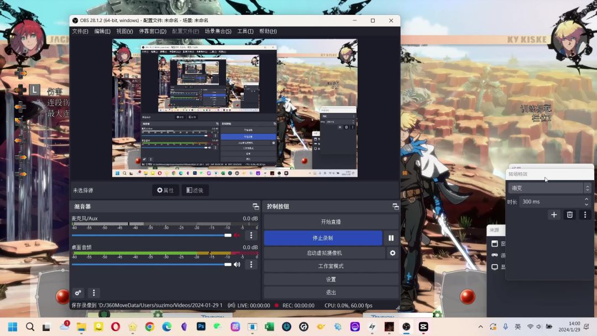Click the recording path status text
The height and width of the screenshot is (336, 597).
(x=147, y=305)
